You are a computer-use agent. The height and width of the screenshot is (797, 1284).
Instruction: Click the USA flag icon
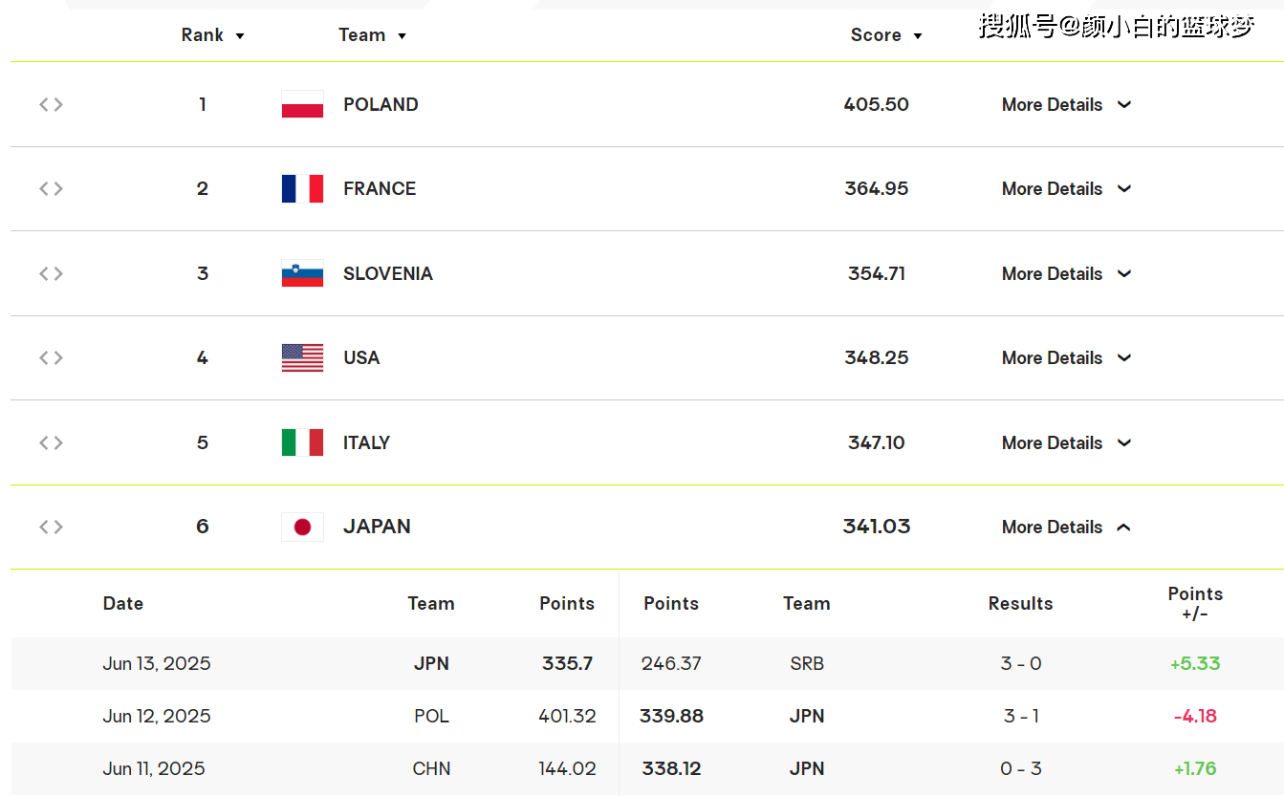pos(302,357)
